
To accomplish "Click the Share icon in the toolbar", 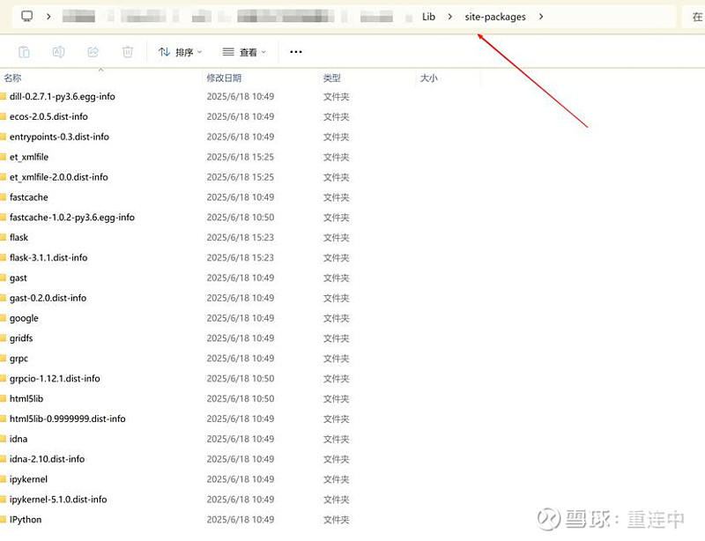I will pos(93,51).
